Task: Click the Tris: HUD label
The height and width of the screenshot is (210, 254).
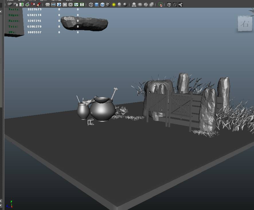Action: pos(13,27)
